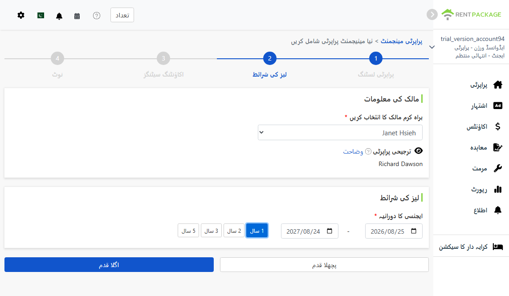Open اشتہار Ad icon in sidebar
This screenshot has width=509, height=296.
[x=497, y=105]
